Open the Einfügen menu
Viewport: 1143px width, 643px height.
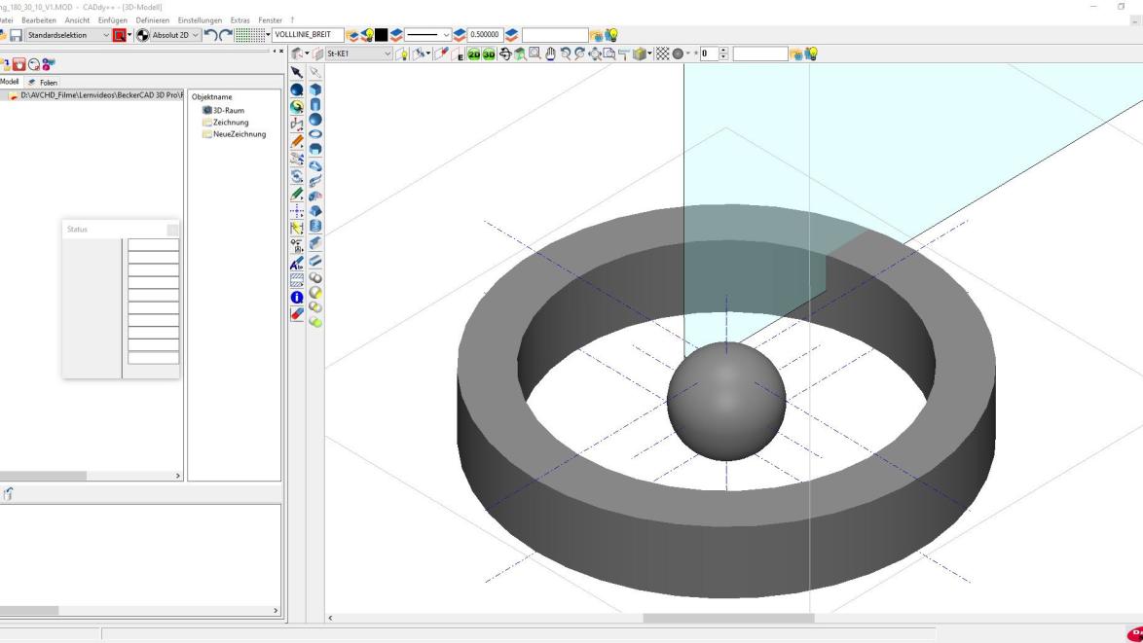[x=112, y=20]
